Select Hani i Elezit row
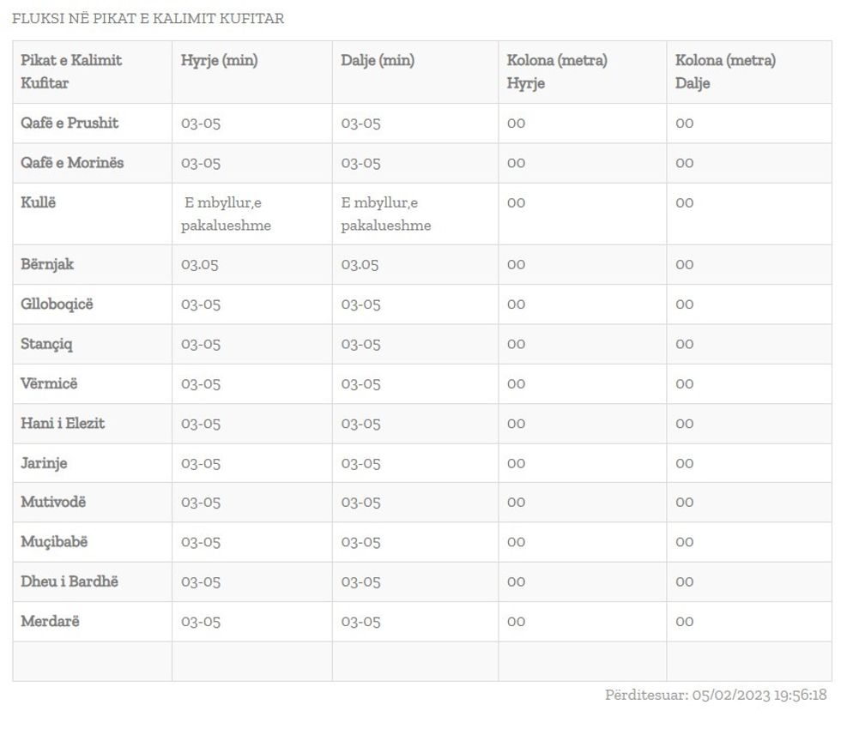 point(63,423)
